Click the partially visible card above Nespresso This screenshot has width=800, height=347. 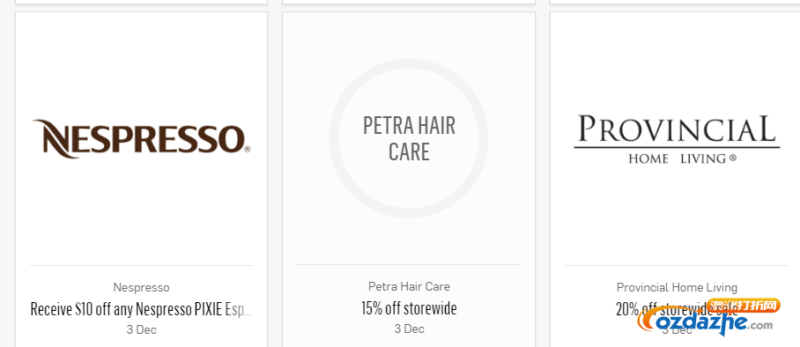pyautogui.click(x=141, y=2)
